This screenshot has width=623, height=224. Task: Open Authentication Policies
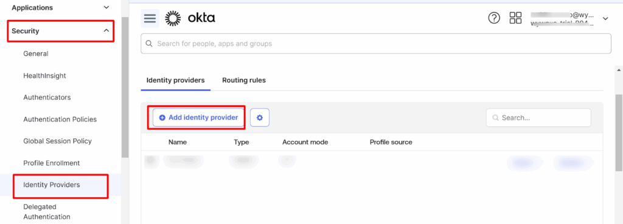pyautogui.click(x=60, y=119)
